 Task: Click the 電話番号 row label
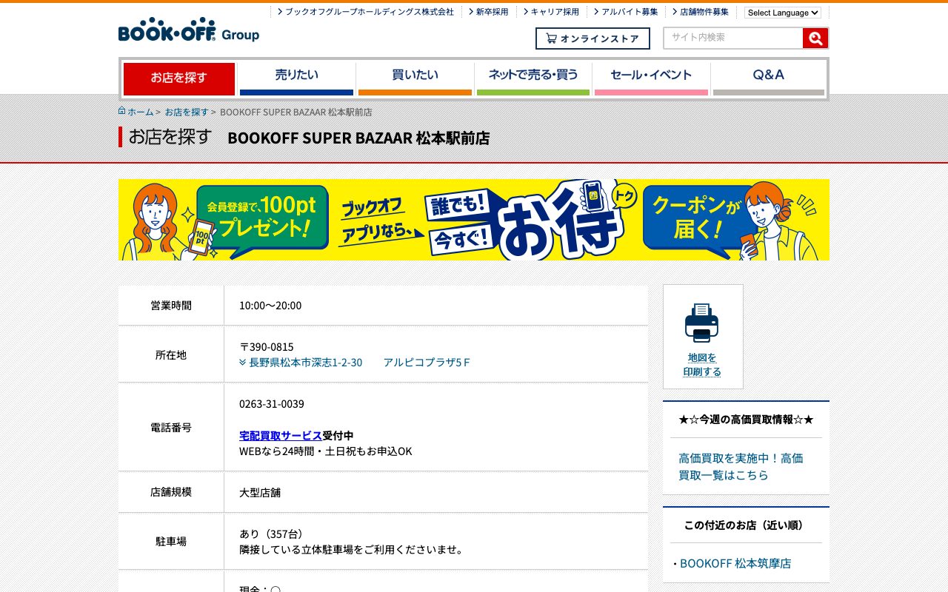click(171, 428)
